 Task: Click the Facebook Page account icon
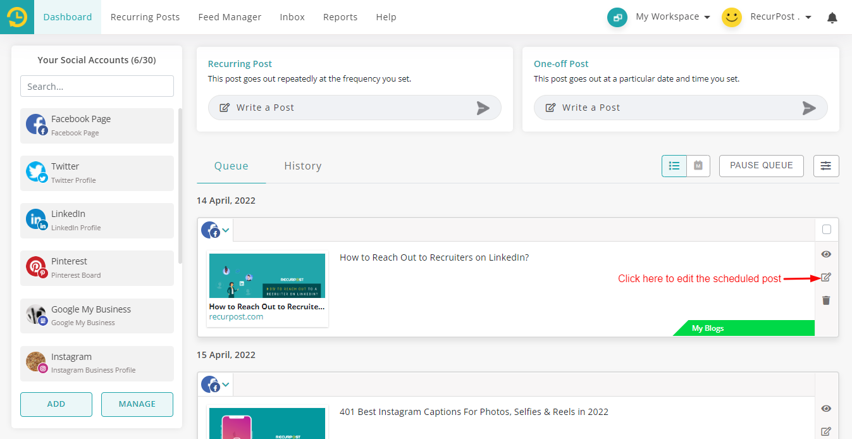coord(37,125)
